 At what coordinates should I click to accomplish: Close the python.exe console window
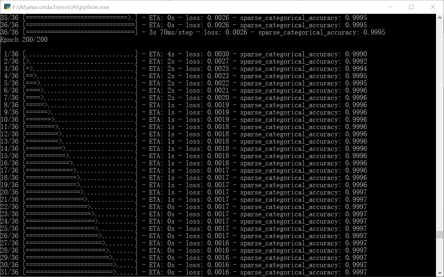(433, 7)
